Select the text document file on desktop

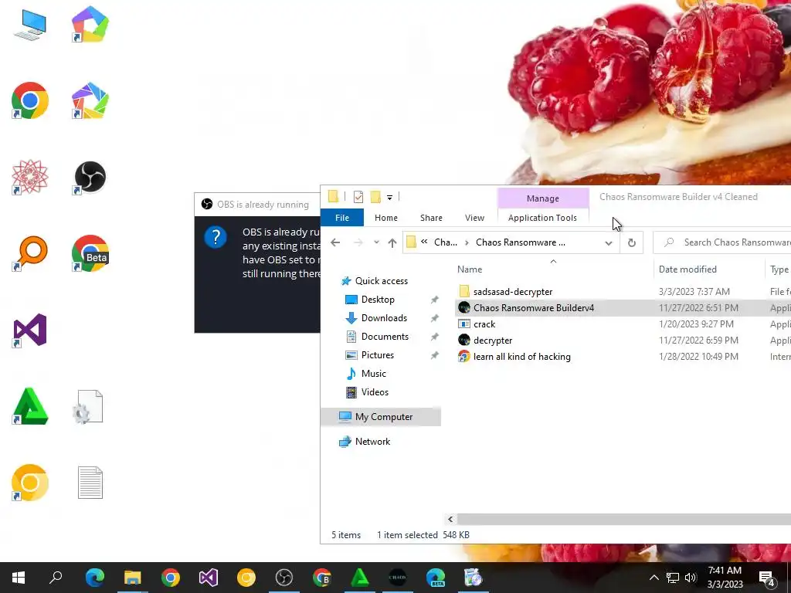point(90,483)
